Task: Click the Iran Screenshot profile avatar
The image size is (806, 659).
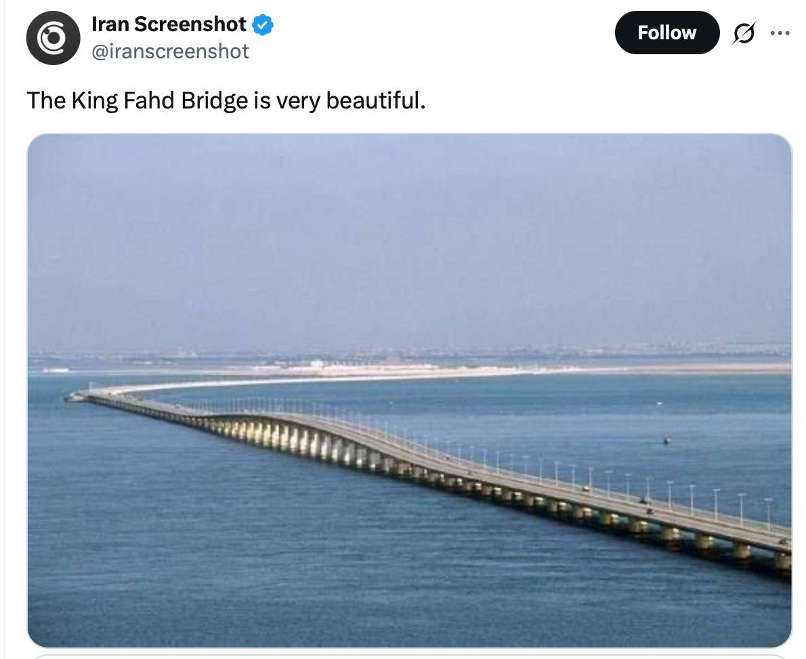Action: [x=53, y=38]
